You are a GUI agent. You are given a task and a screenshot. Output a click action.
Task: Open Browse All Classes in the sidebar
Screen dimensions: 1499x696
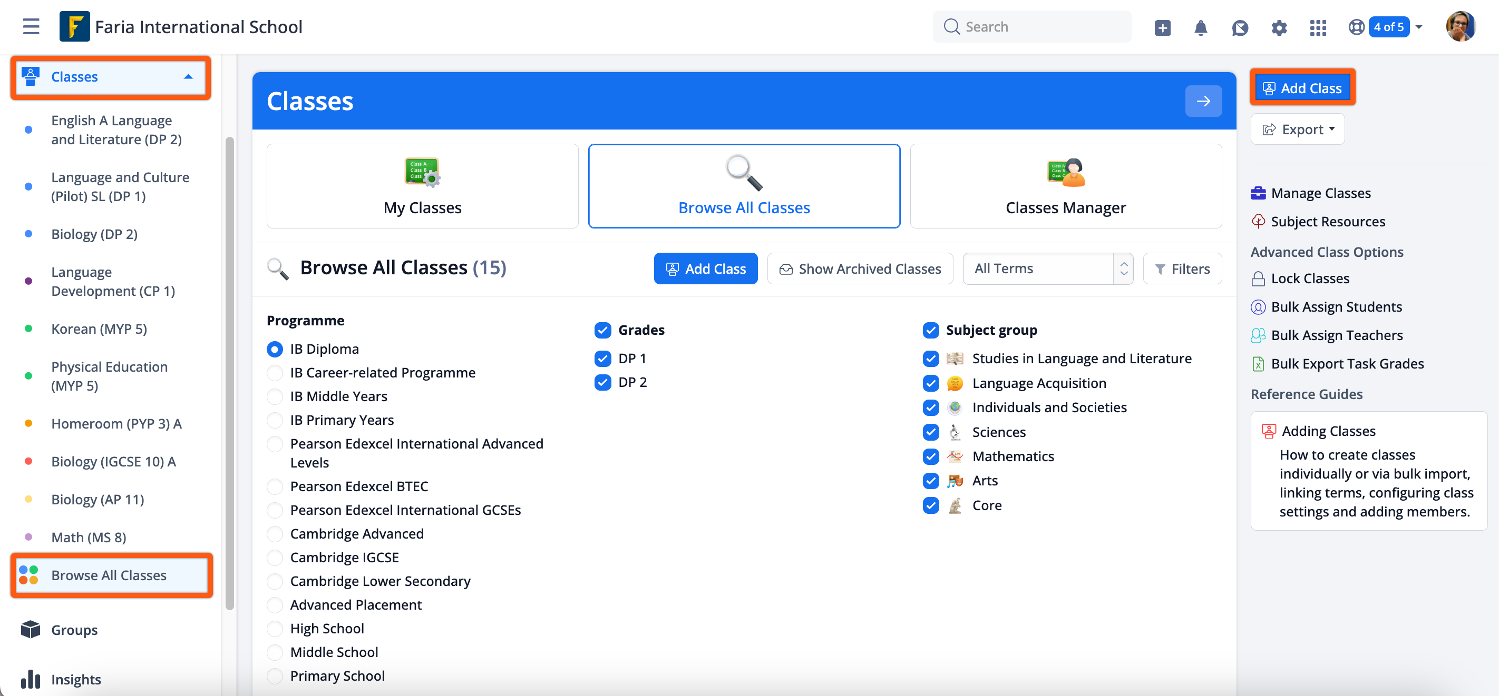(x=111, y=575)
